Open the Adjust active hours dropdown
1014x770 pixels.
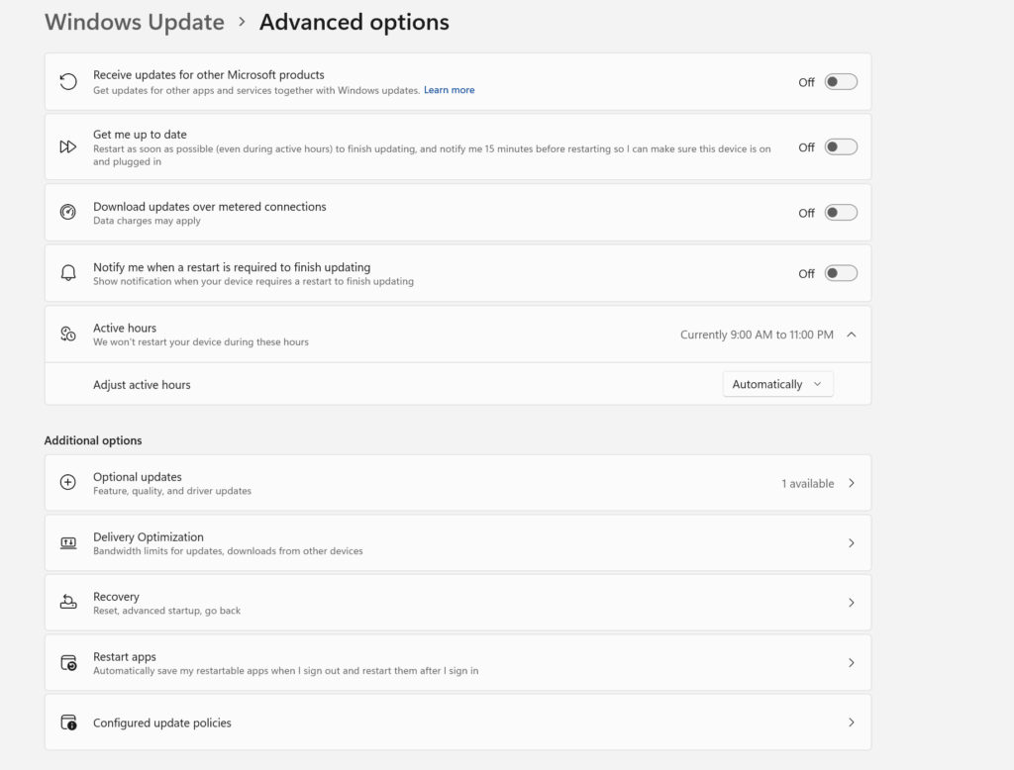click(x=777, y=384)
